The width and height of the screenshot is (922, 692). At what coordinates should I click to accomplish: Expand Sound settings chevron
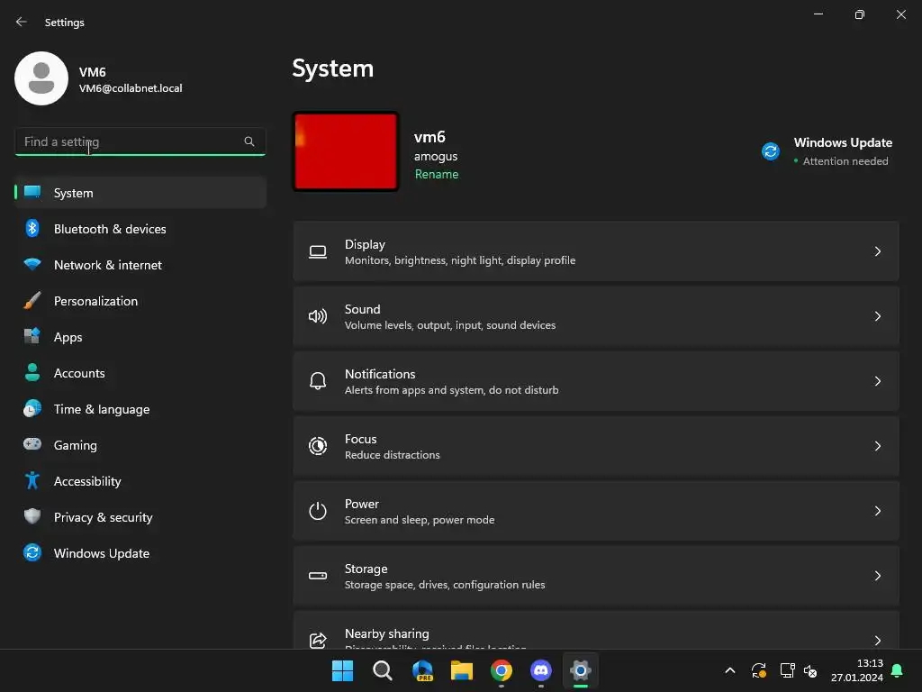click(877, 316)
